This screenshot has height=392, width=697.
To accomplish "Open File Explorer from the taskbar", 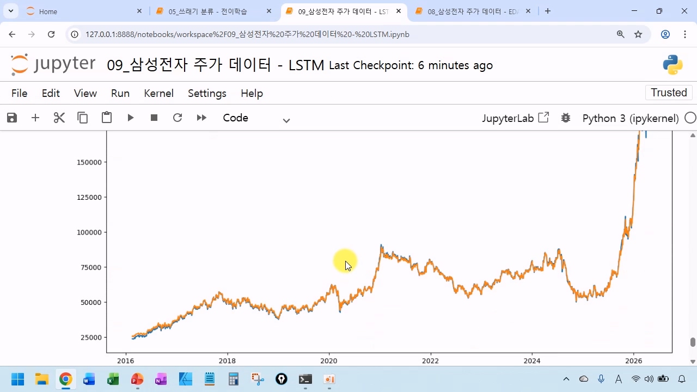I will tap(41, 379).
